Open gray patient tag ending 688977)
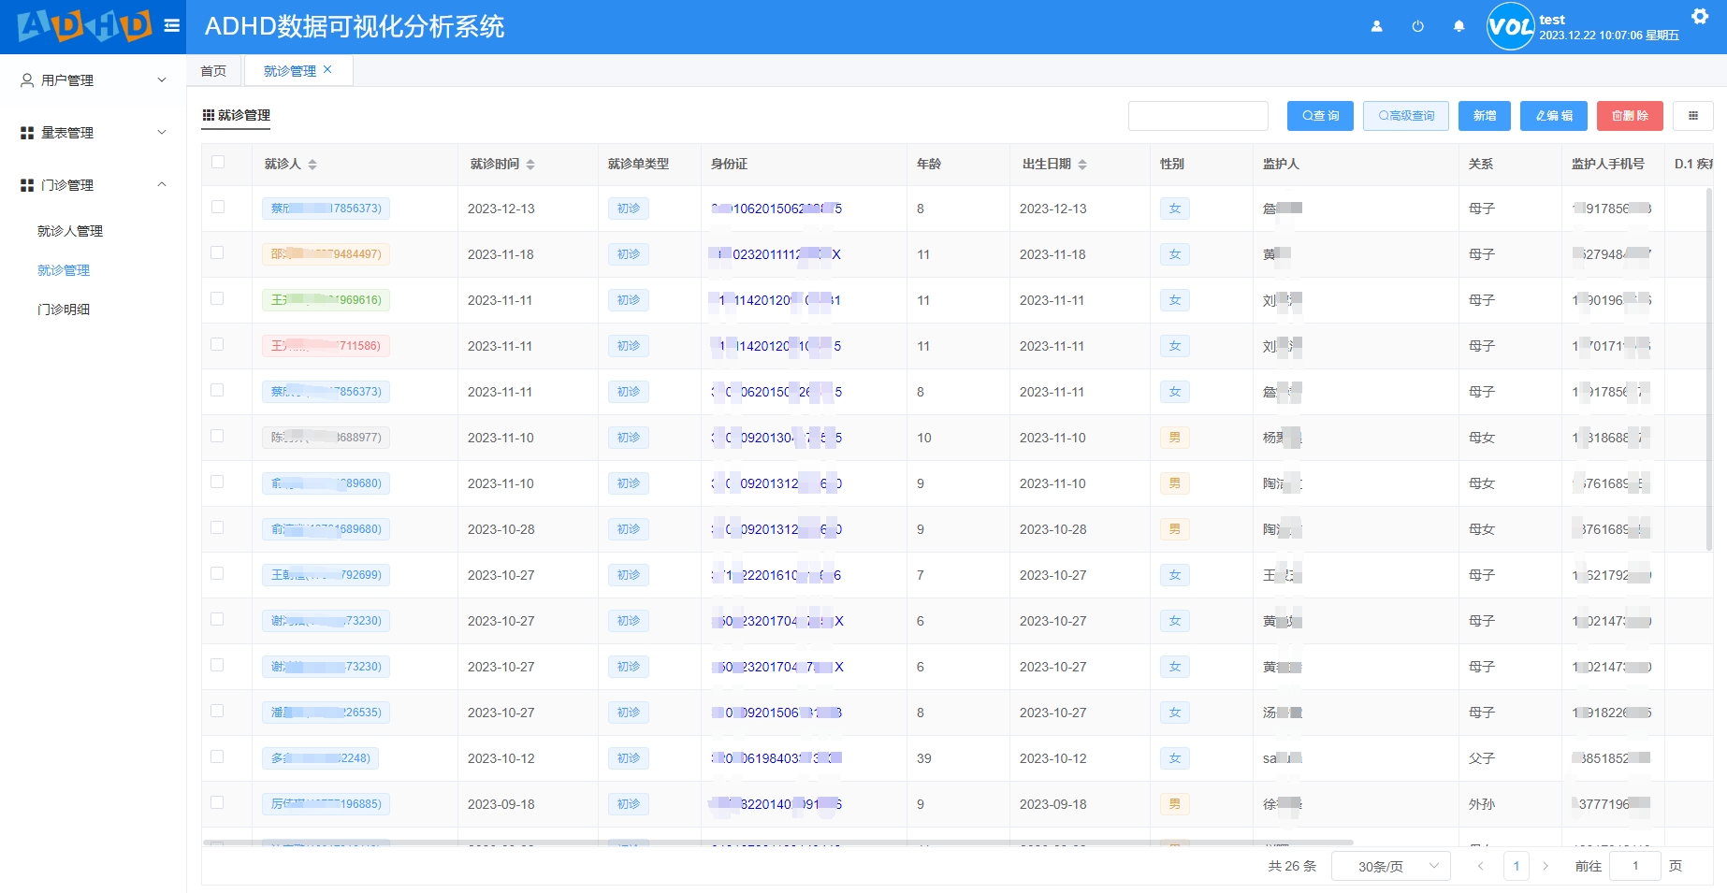1727x893 pixels. 326,438
